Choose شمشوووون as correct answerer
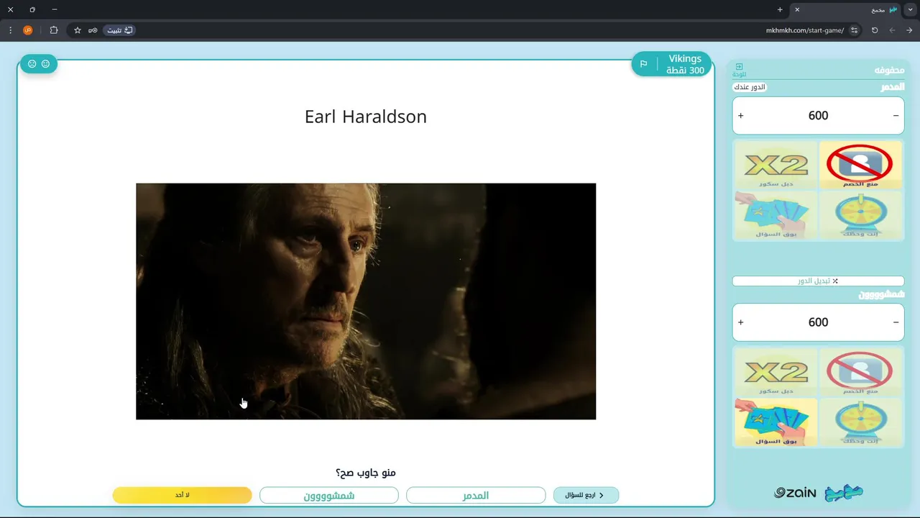Image resolution: width=920 pixels, height=518 pixels. pyautogui.click(x=329, y=495)
